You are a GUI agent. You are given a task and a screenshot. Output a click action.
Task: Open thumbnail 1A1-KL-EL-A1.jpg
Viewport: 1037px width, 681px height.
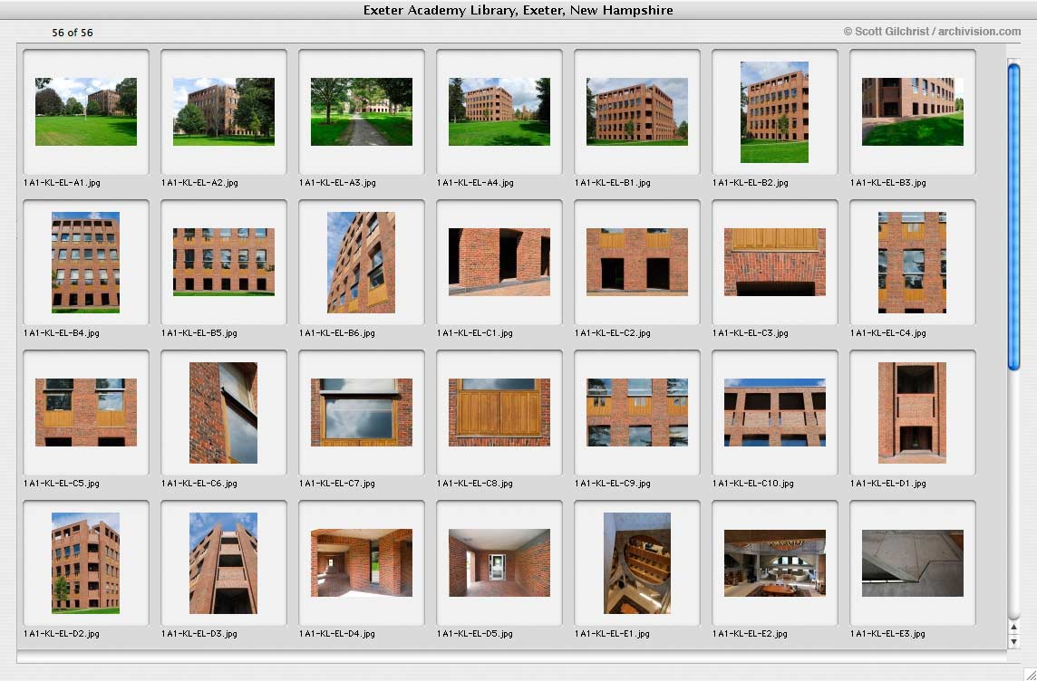point(86,111)
